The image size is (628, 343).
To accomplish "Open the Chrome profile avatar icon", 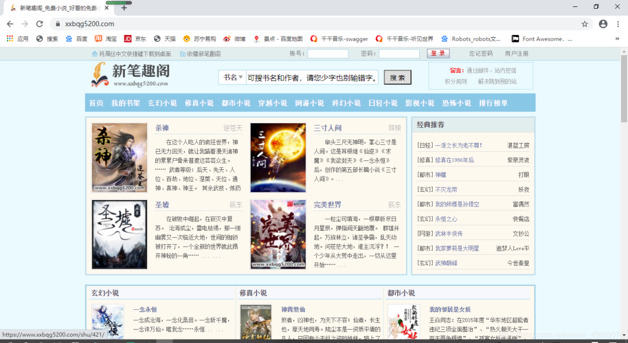I will (603, 24).
